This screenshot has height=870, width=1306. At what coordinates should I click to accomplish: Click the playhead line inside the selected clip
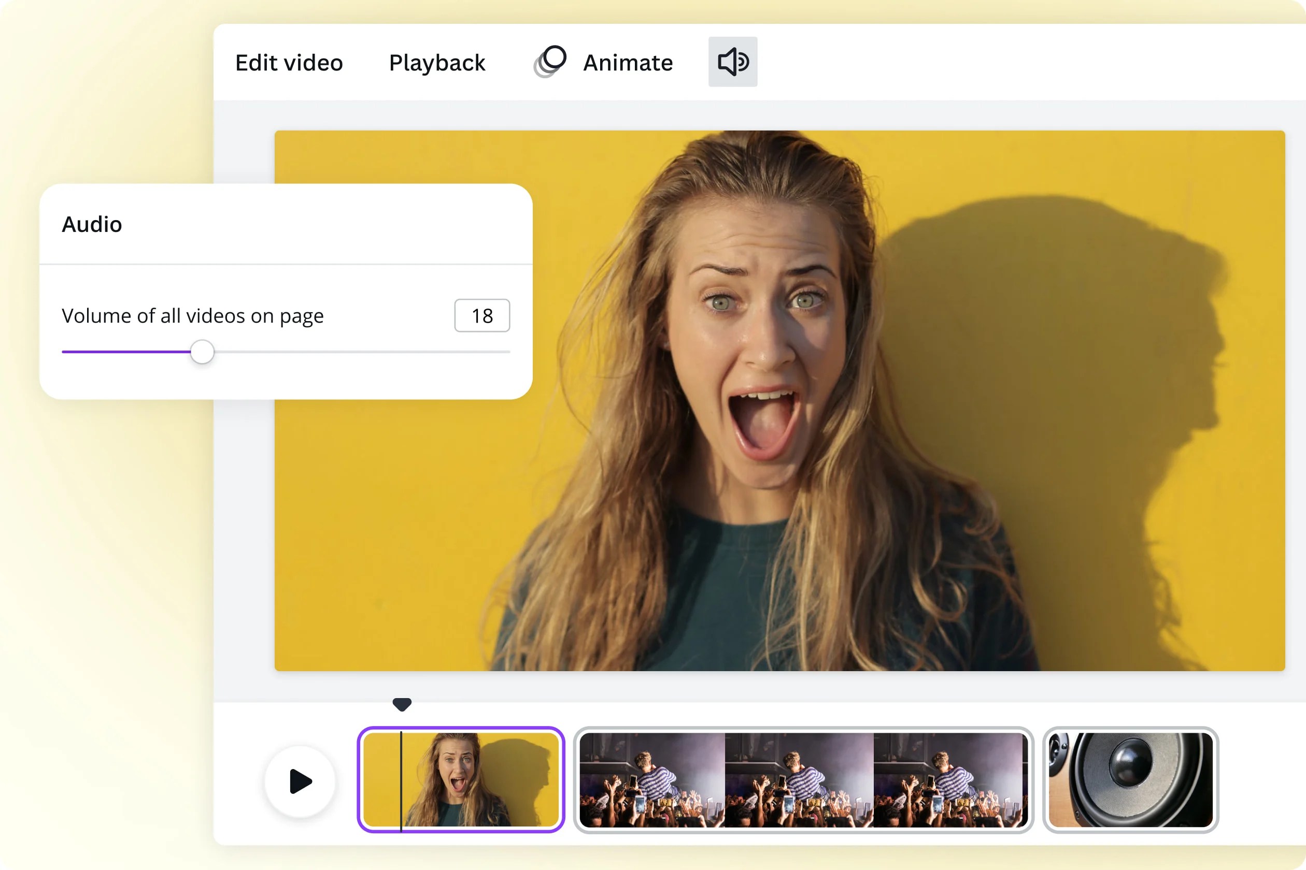point(401,781)
